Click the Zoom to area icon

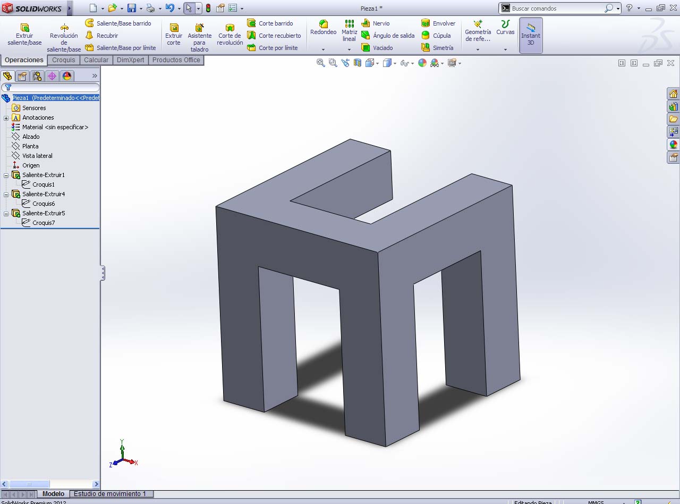tap(333, 63)
